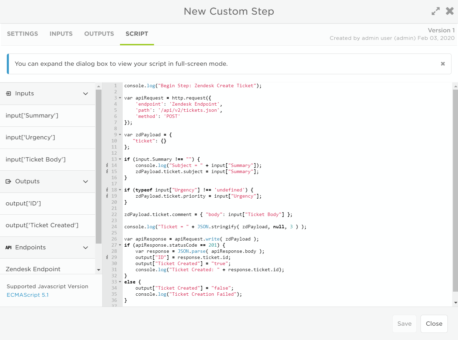Collapse the Outputs section chevron
The height and width of the screenshot is (340, 458).
coord(86,182)
